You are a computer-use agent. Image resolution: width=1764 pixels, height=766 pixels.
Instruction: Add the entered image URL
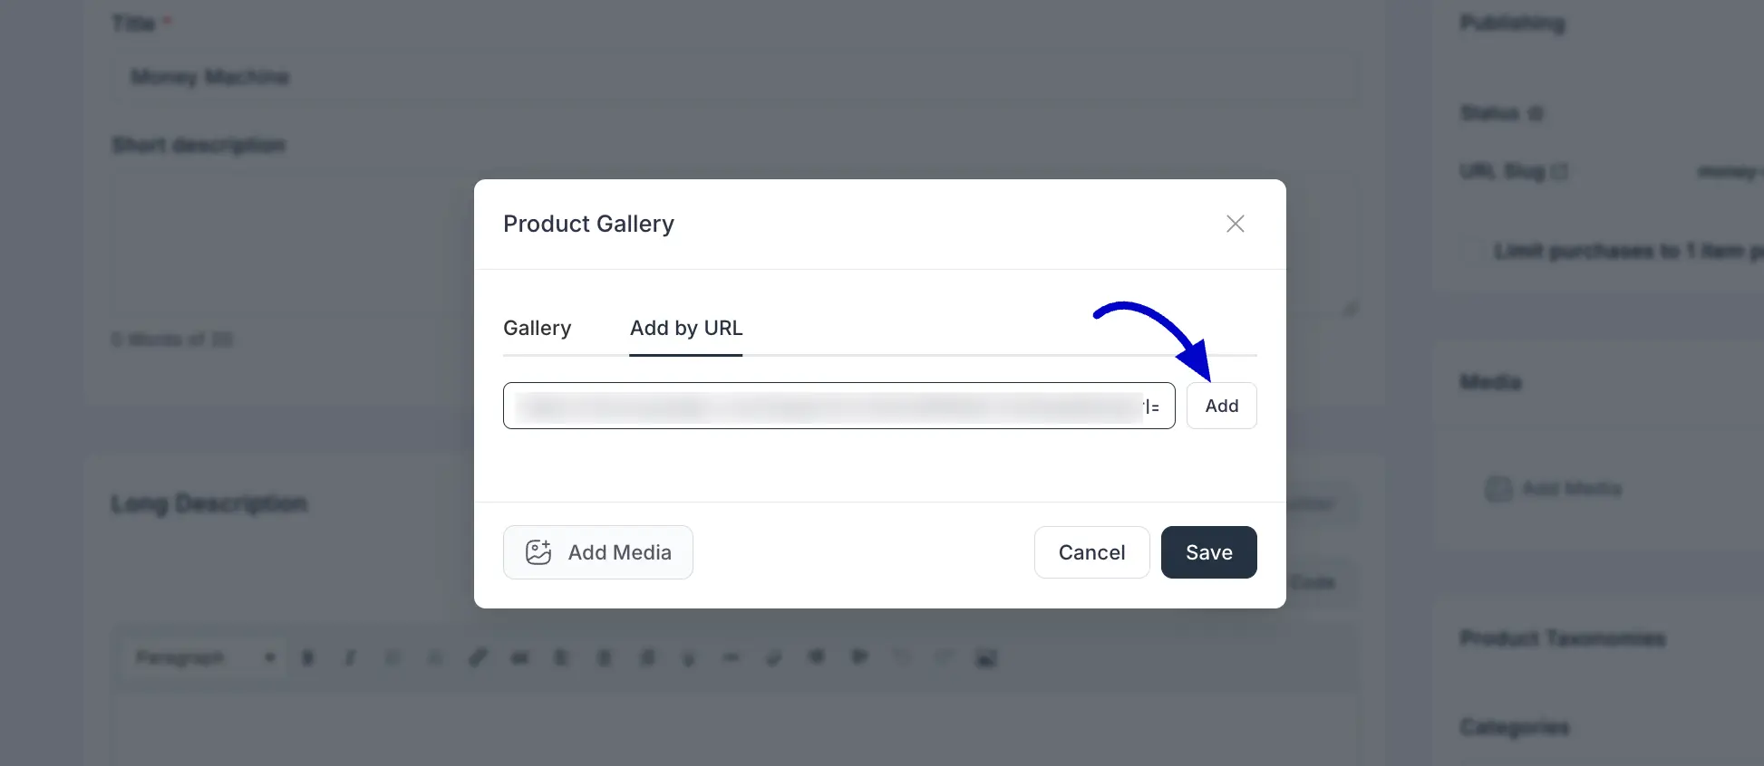(1221, 406)
